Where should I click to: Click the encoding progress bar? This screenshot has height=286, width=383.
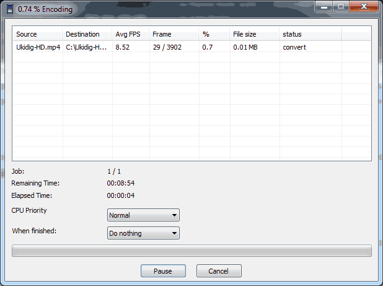[191, 251]
